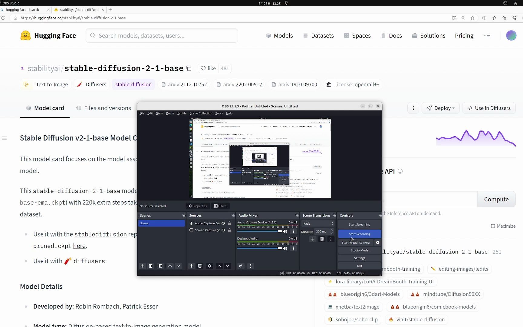Image resolution: width=523 pixels, height=327 pixels.
Task: Add a new scene in Scenes panel
Action: pyautogui.click(x=142, y=266)
